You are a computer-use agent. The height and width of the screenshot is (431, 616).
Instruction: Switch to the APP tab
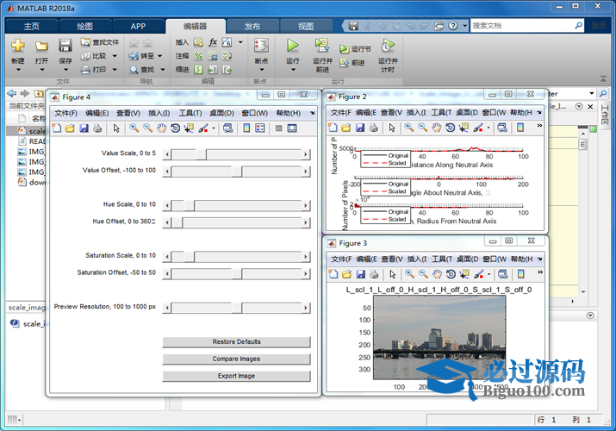coord(139,27)
